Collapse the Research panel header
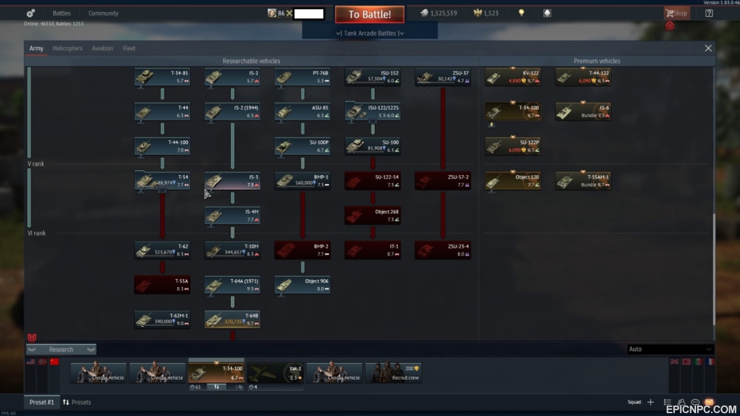740x416 pixels. point(61,350)
